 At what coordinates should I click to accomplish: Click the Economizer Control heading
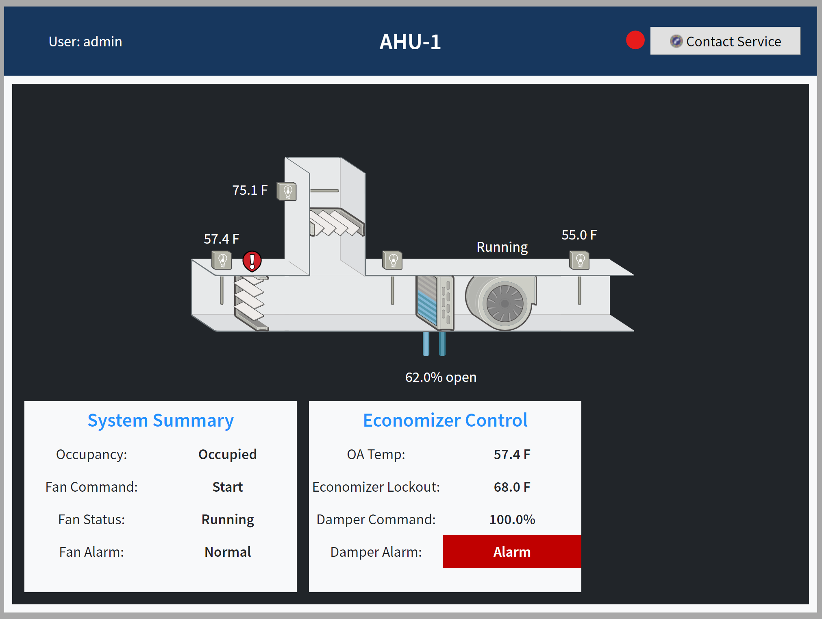pyautogui.click(x=445, y=420)
